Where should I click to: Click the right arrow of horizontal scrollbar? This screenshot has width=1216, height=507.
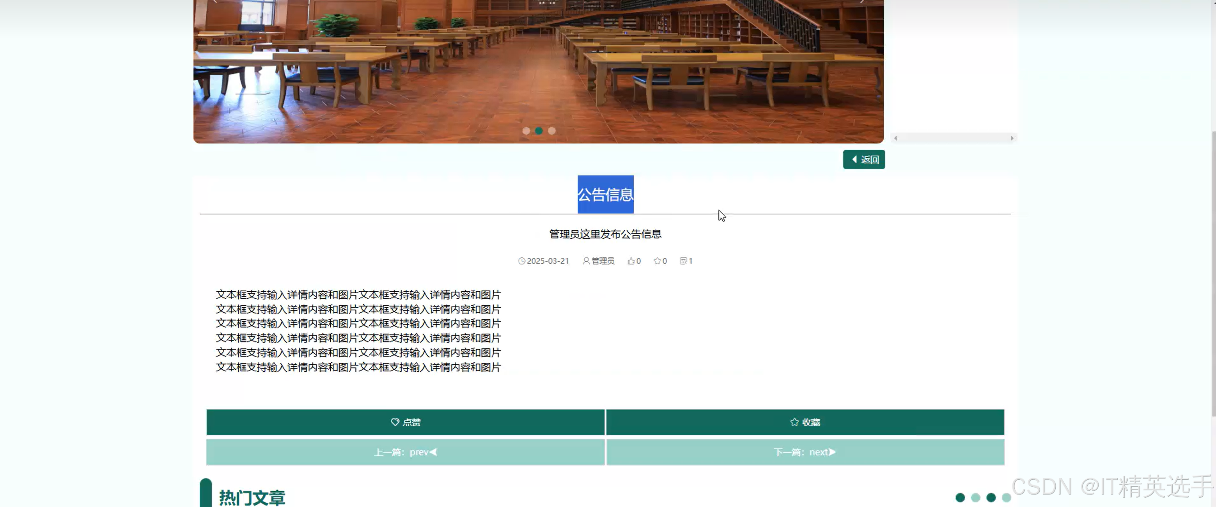(1012, 138)
